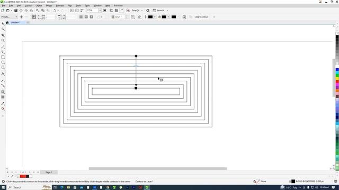The height and width of the screenshot is (190, 339).
Task: Switch to the Untitled-1 document tab
Action: 16,22
